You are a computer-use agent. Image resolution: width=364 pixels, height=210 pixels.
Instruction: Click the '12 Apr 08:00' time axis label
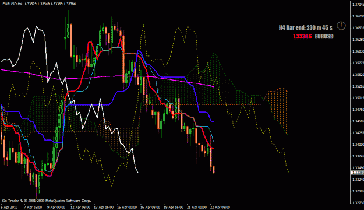80,208
